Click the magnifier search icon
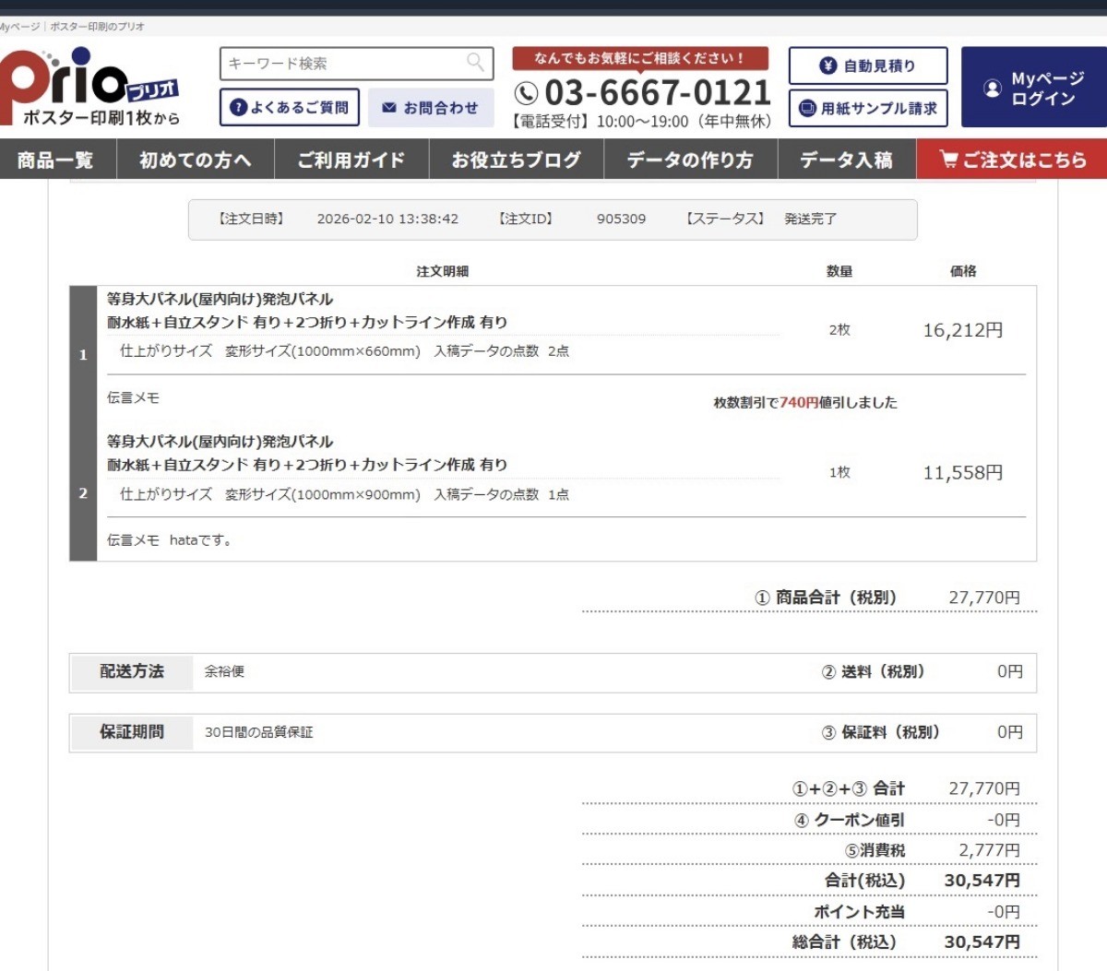The image size is (1107, 971). click(475, 63)
